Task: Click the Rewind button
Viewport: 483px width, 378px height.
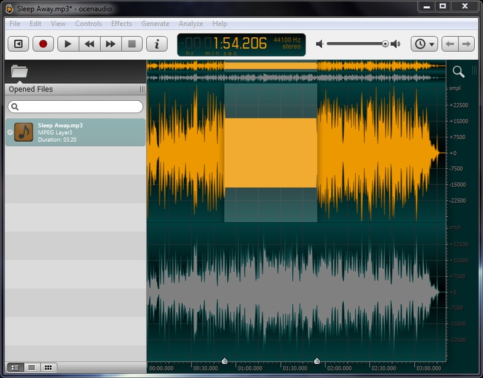Action: (89, 44)
